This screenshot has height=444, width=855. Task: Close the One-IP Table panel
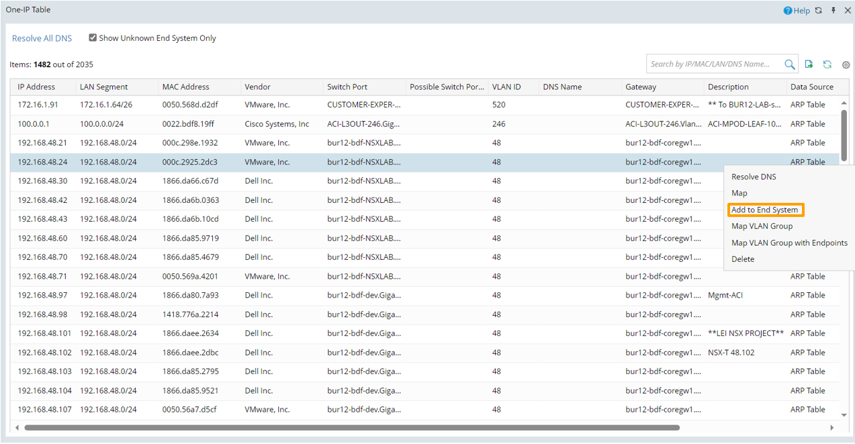click(848, 11)
